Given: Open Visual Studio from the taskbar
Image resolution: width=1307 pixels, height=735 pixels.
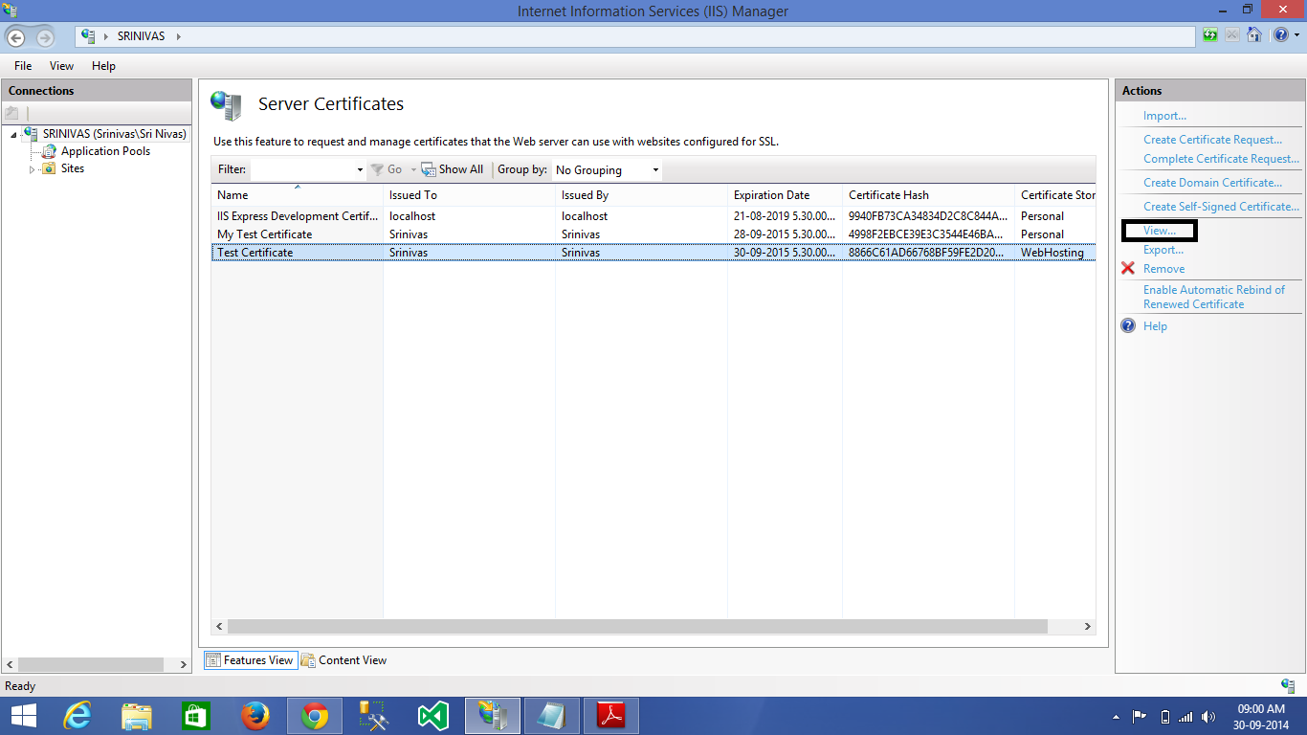Looking at the screenshot, I should point(432,715).
